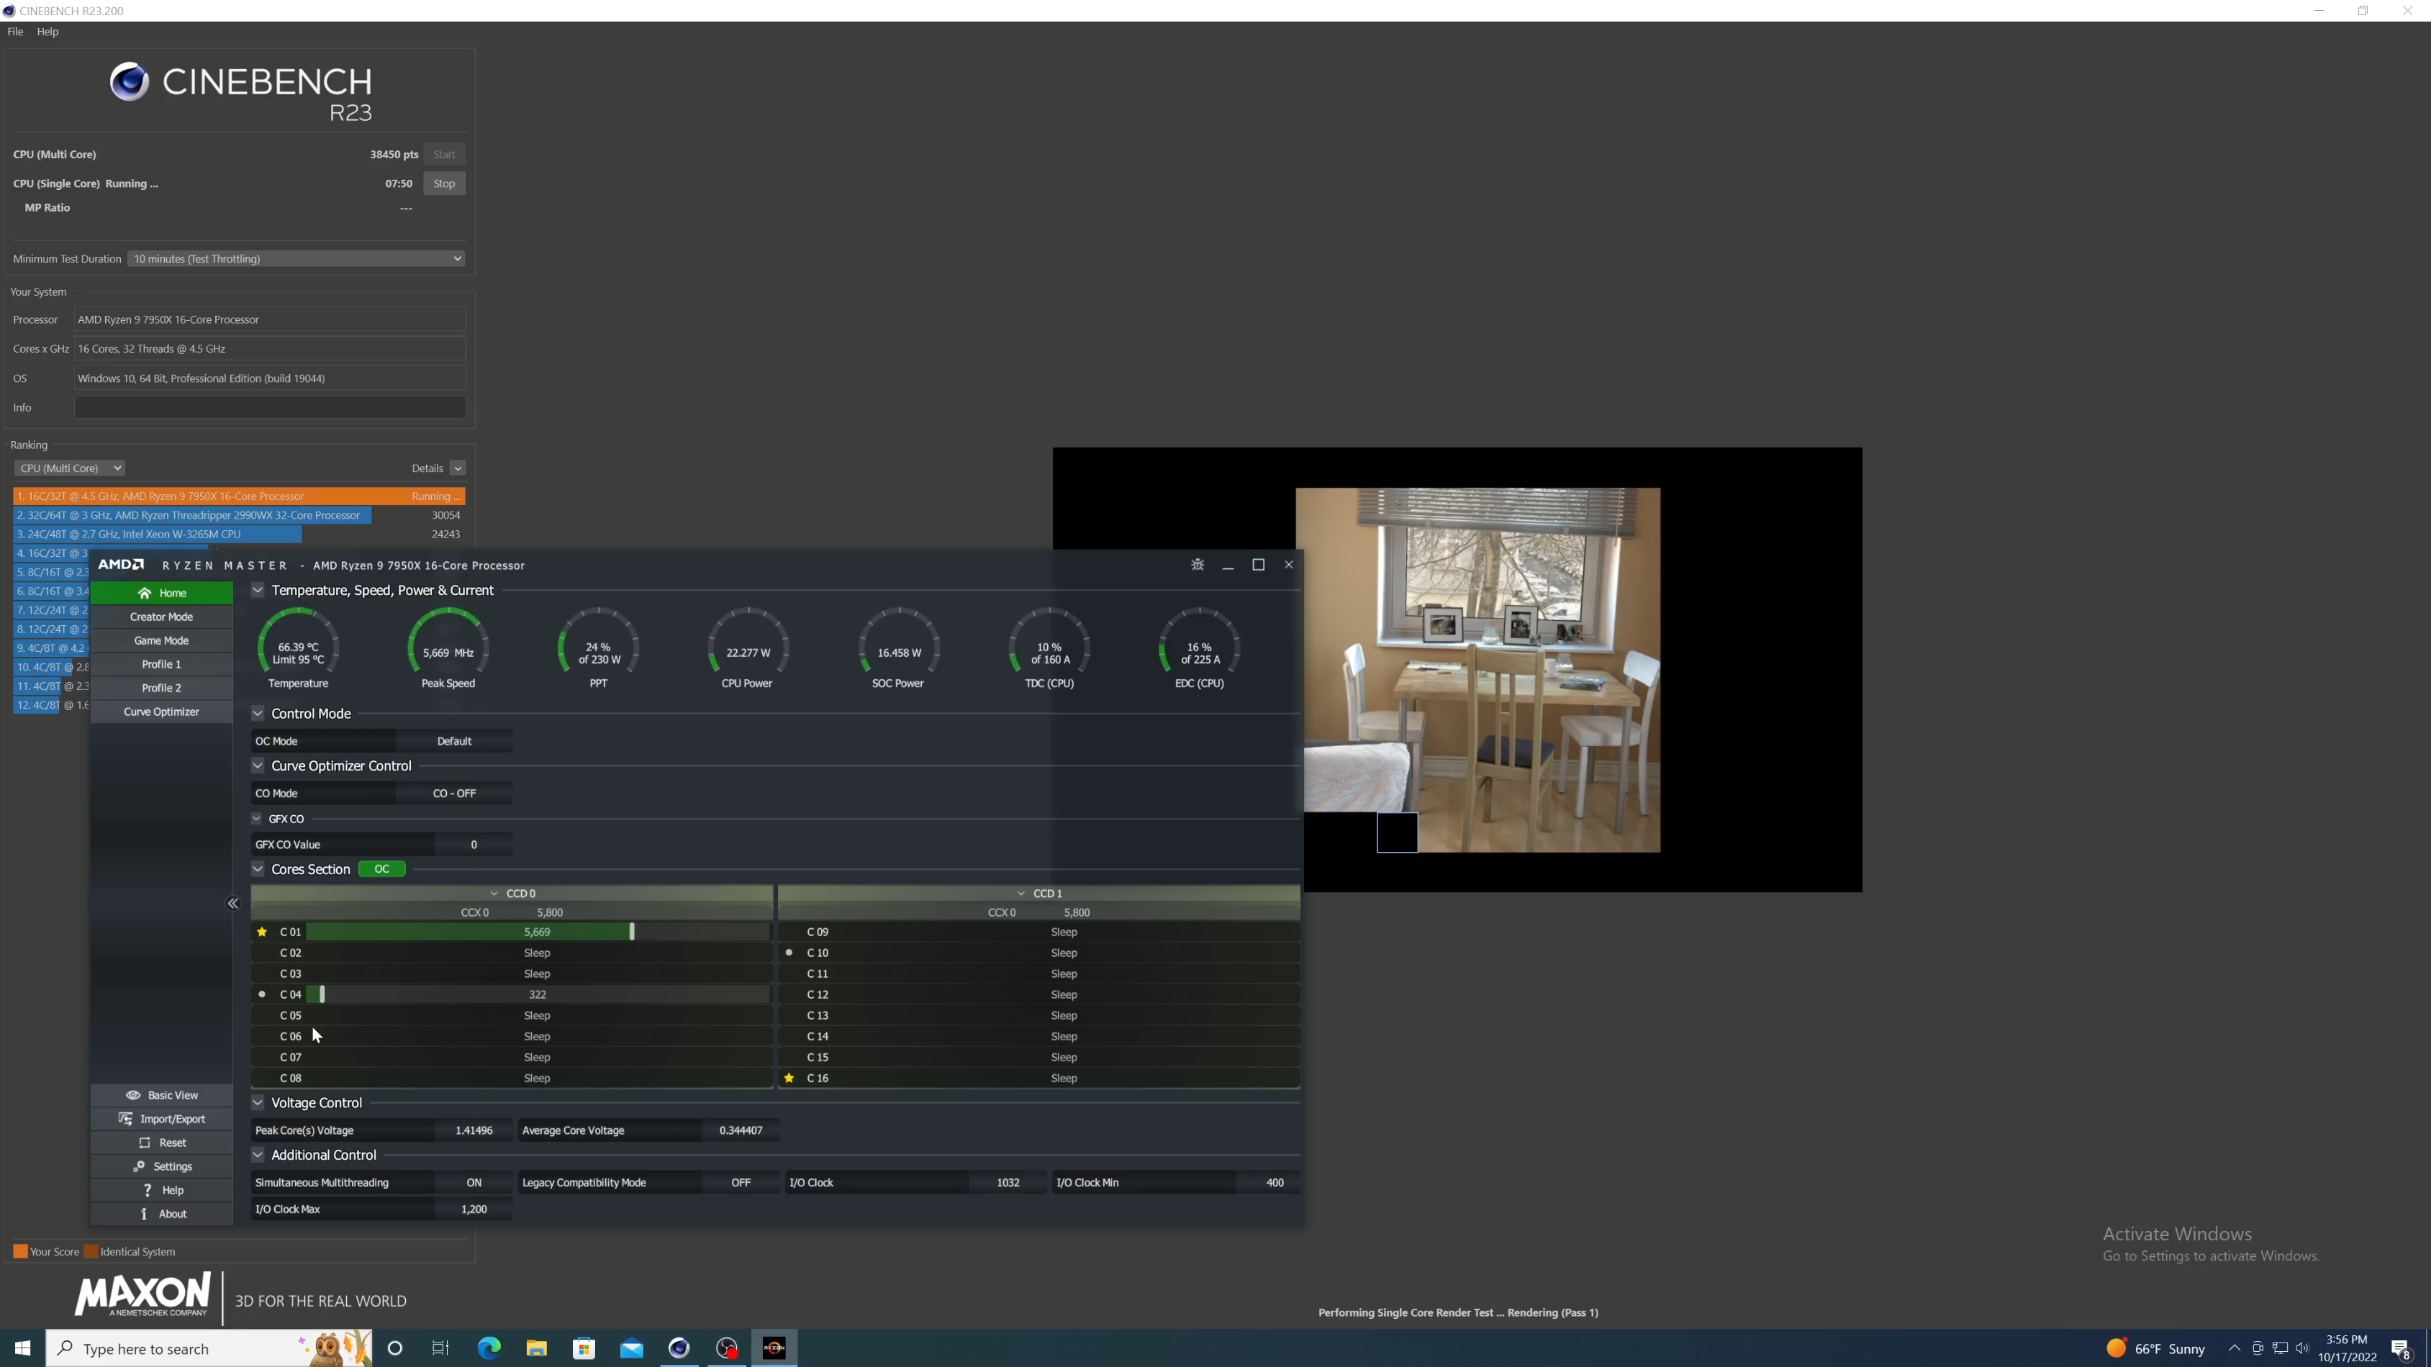
Task: Collapse the Cores Section expander
Action: click(x=258, y=869)
